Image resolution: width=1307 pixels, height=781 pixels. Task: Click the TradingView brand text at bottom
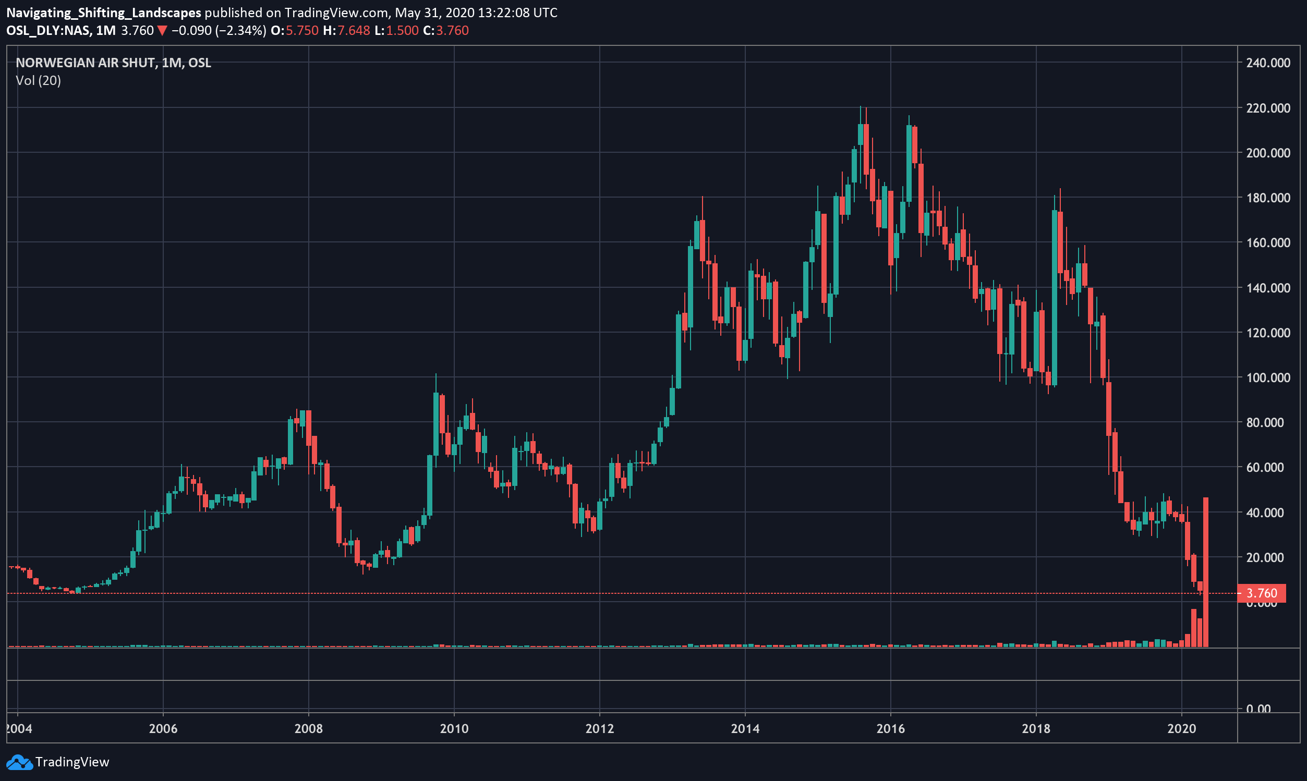[x=72, y=762]
